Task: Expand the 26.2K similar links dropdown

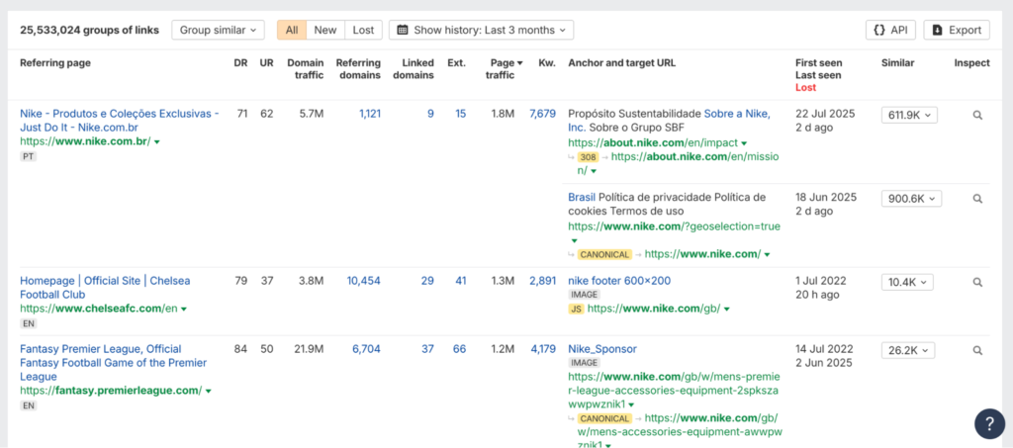Action: (908, 350)
